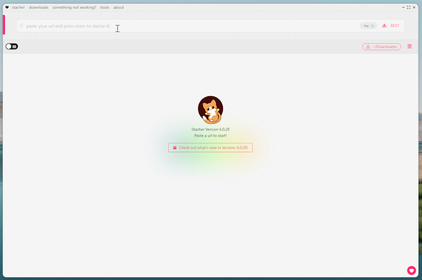
Task: Maximize the Stacher window
Action: pyautogui.click(x=408, y=8)
